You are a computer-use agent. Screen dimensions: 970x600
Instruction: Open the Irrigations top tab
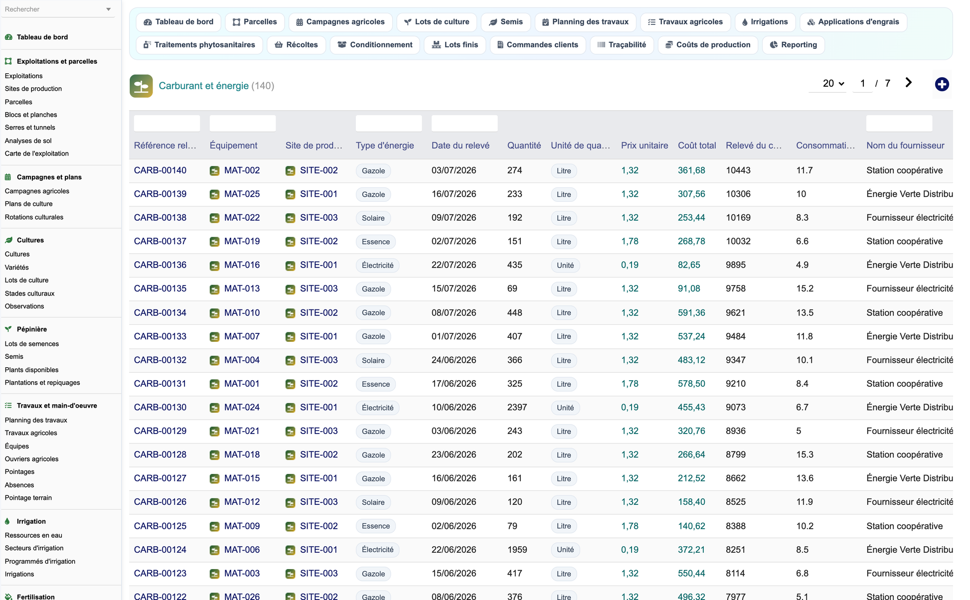pos(765,22)
